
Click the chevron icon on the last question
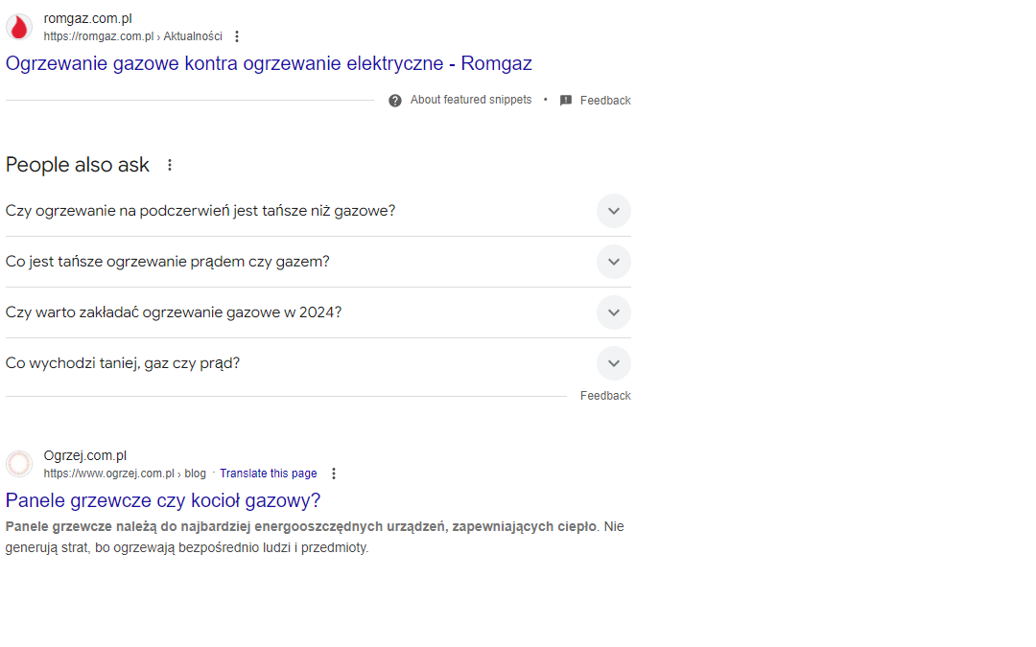(x=613, y=362)
